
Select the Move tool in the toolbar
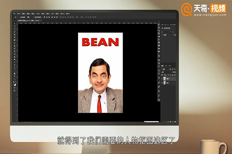15,23
